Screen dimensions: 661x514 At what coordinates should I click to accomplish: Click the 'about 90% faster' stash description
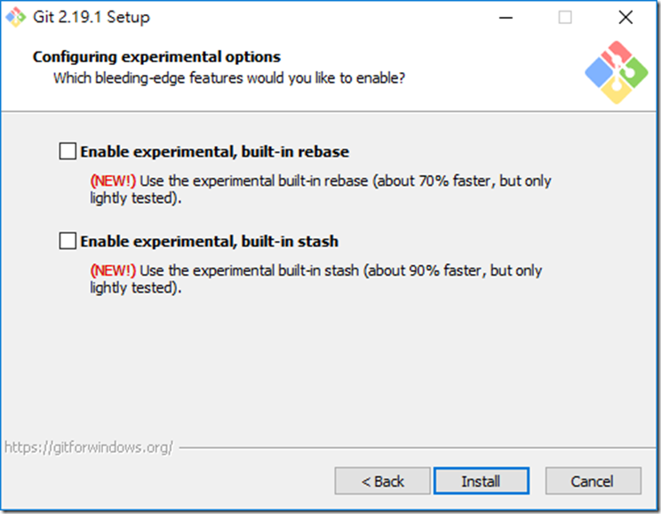point(425,270)
